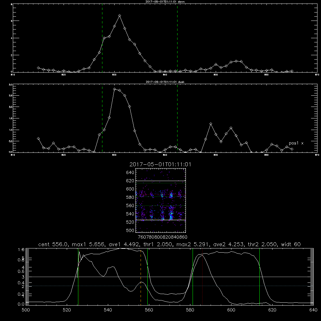Click the bottom plot x-axis label 620

tap(273, 310)
